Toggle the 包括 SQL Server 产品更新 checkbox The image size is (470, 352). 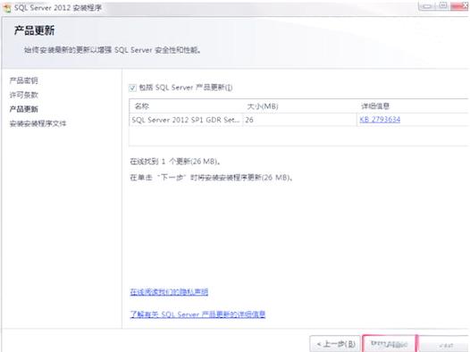(132, 88)
